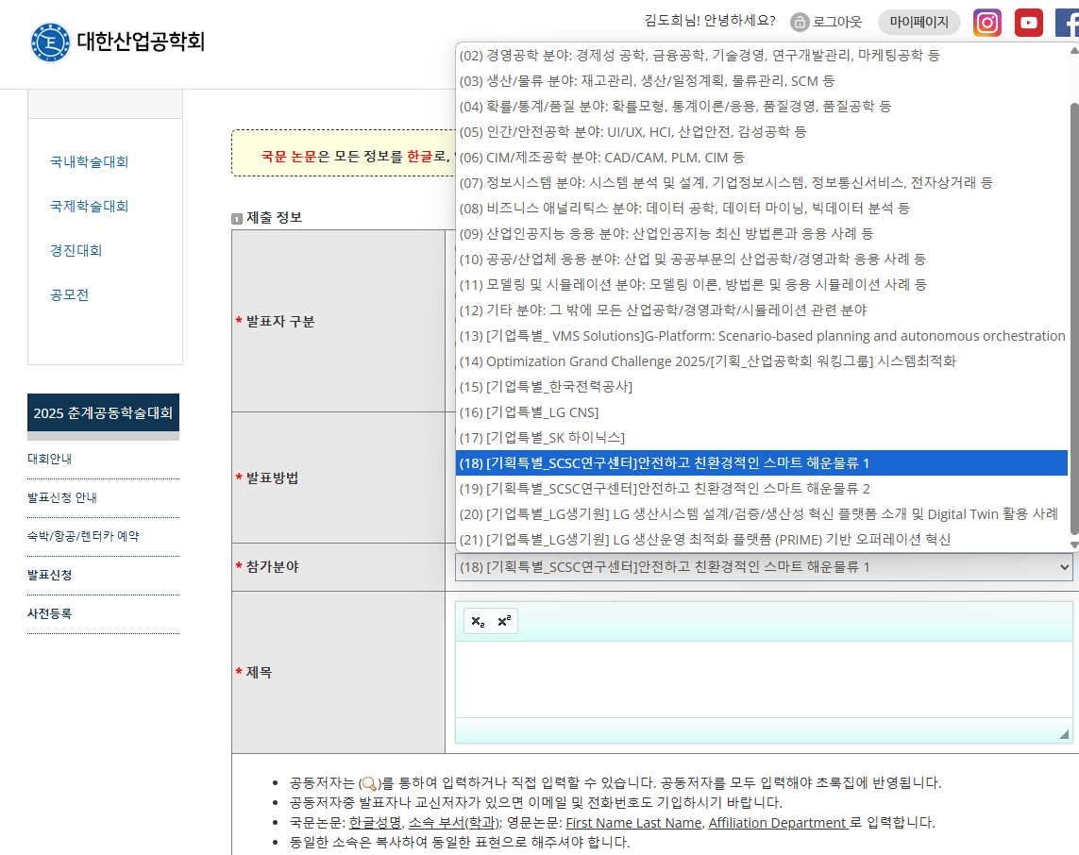Go to 발표신청 안내 page
The image size is (1079, 855).
click(62, 497)
